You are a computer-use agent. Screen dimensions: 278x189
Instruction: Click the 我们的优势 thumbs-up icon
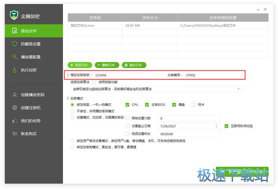15,121
